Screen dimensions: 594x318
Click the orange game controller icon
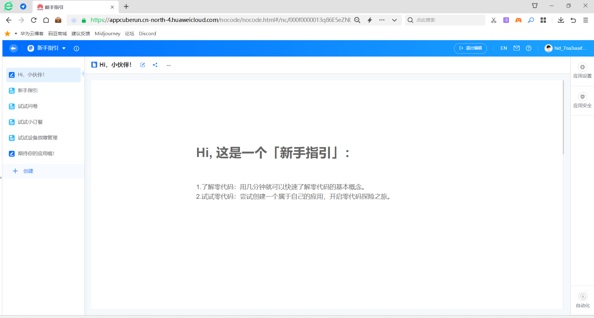tap(519, 20)
